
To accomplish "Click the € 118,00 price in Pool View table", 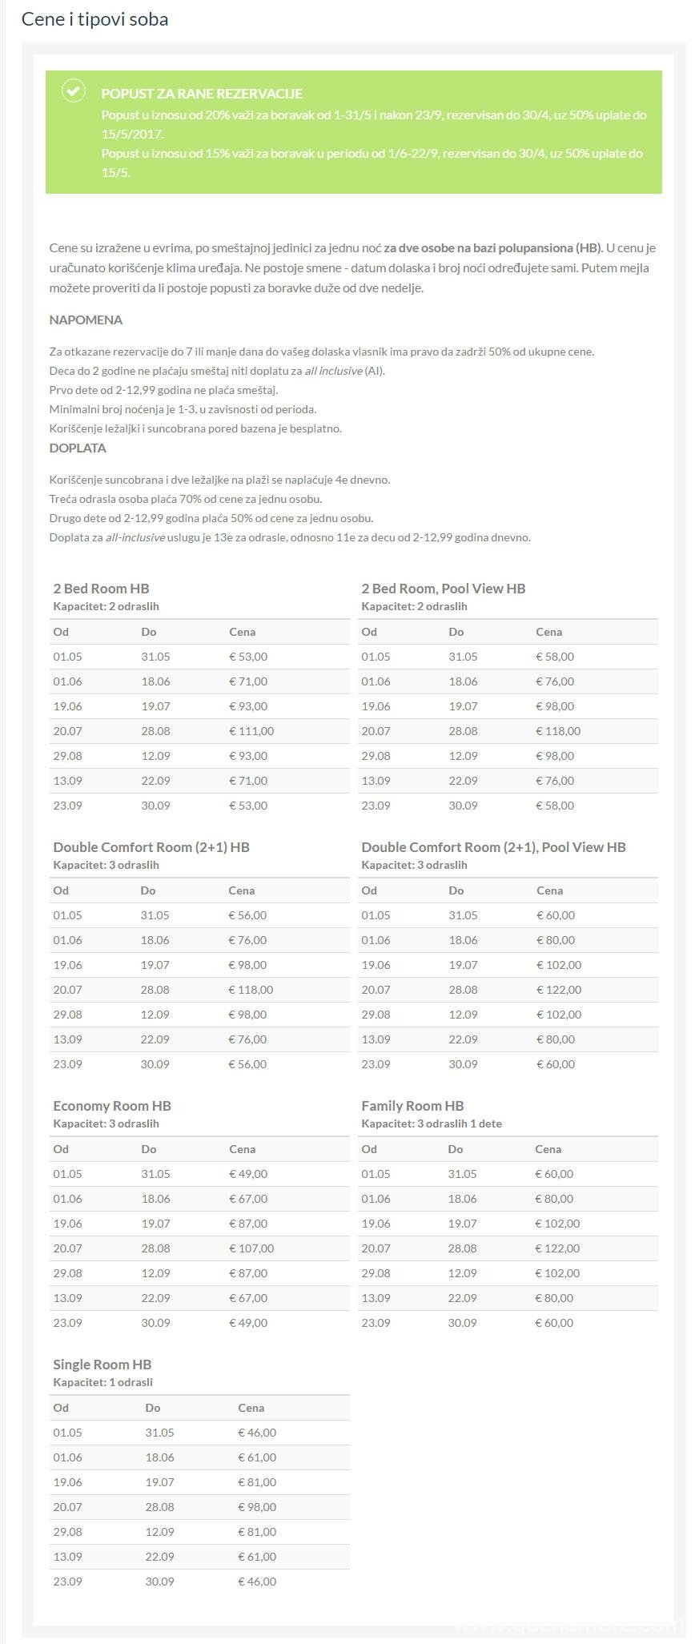I will coord(558,731).
